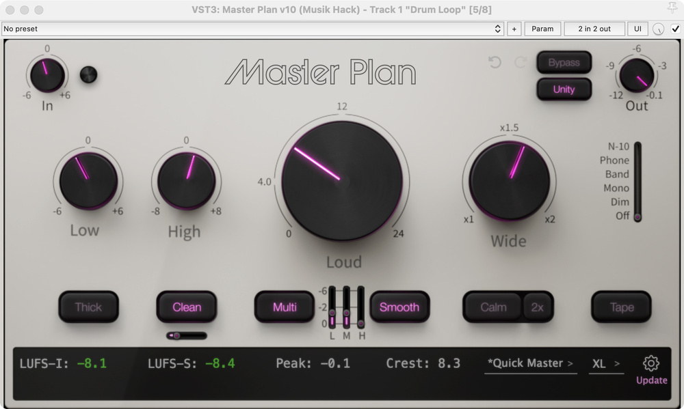Click the Out ceiling knob
684x409 pixels.
pyautogui.click(x=636, y=75)
